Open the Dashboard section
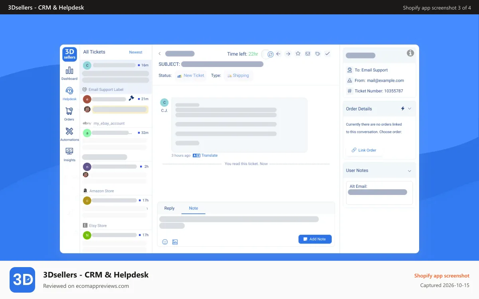 (x=69, y=73)
